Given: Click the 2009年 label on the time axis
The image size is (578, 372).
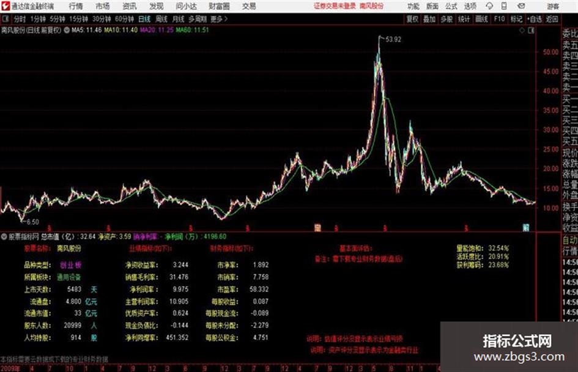Looking at the screenshot, I should click(x=10, y=368).
